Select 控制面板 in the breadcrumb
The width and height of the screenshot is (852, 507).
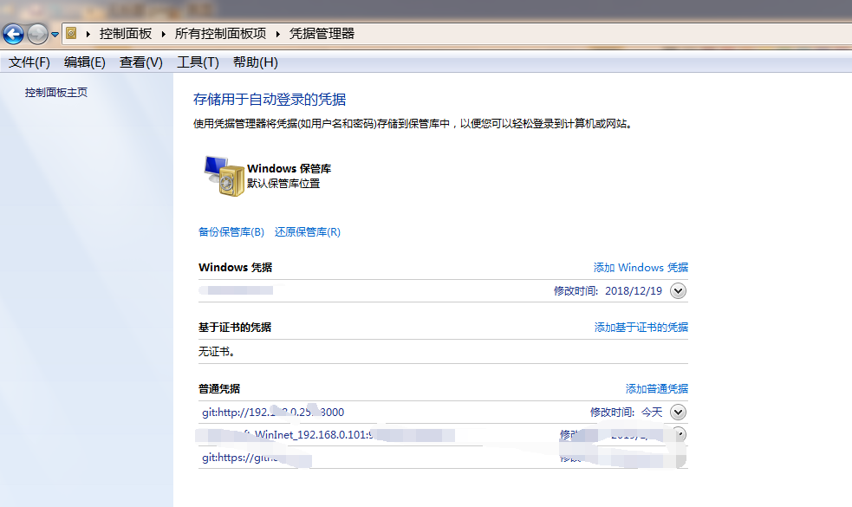point(126,34)
